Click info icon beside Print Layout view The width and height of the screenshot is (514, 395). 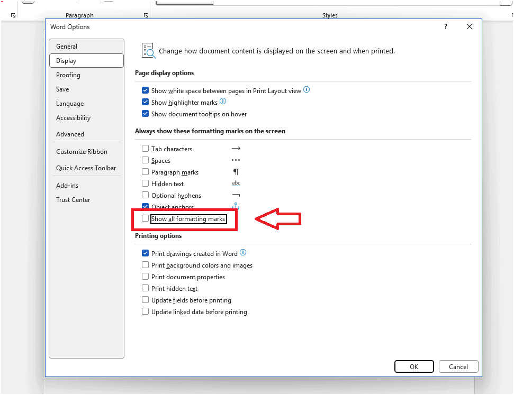306,89
